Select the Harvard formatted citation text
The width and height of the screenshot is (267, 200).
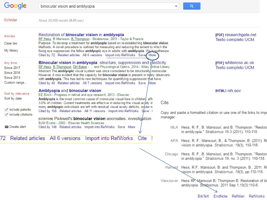224,170
